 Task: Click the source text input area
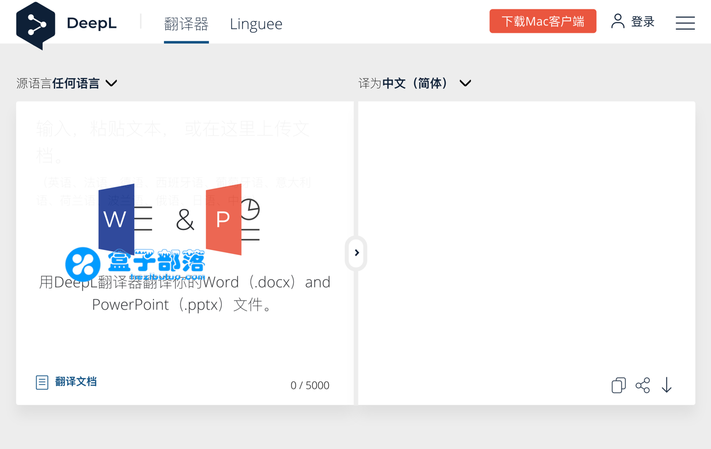[184, 253]
